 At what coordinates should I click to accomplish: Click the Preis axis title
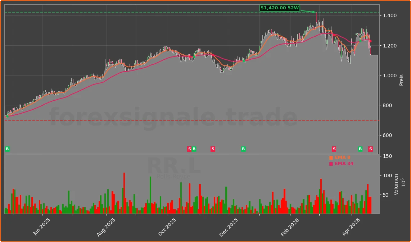click(x=401, y=79)
